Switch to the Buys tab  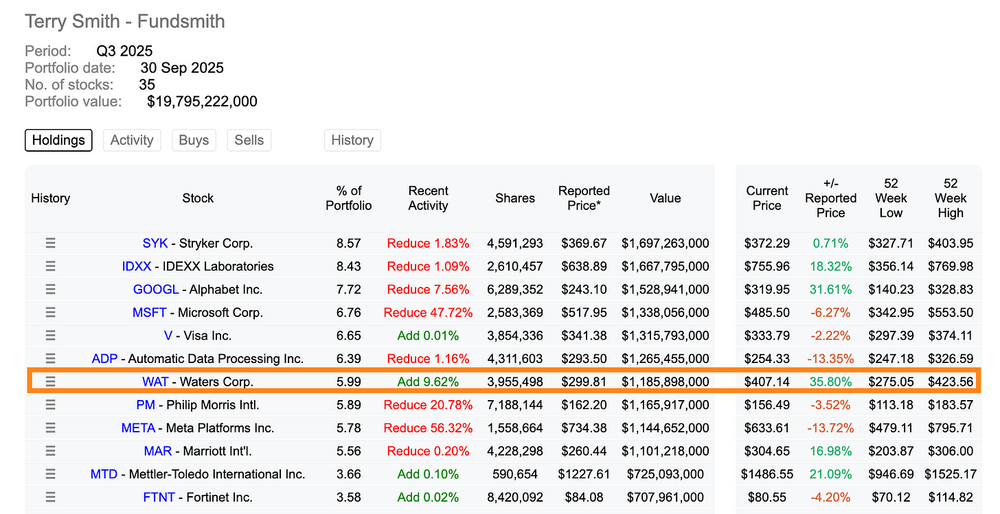pos(194,140)
